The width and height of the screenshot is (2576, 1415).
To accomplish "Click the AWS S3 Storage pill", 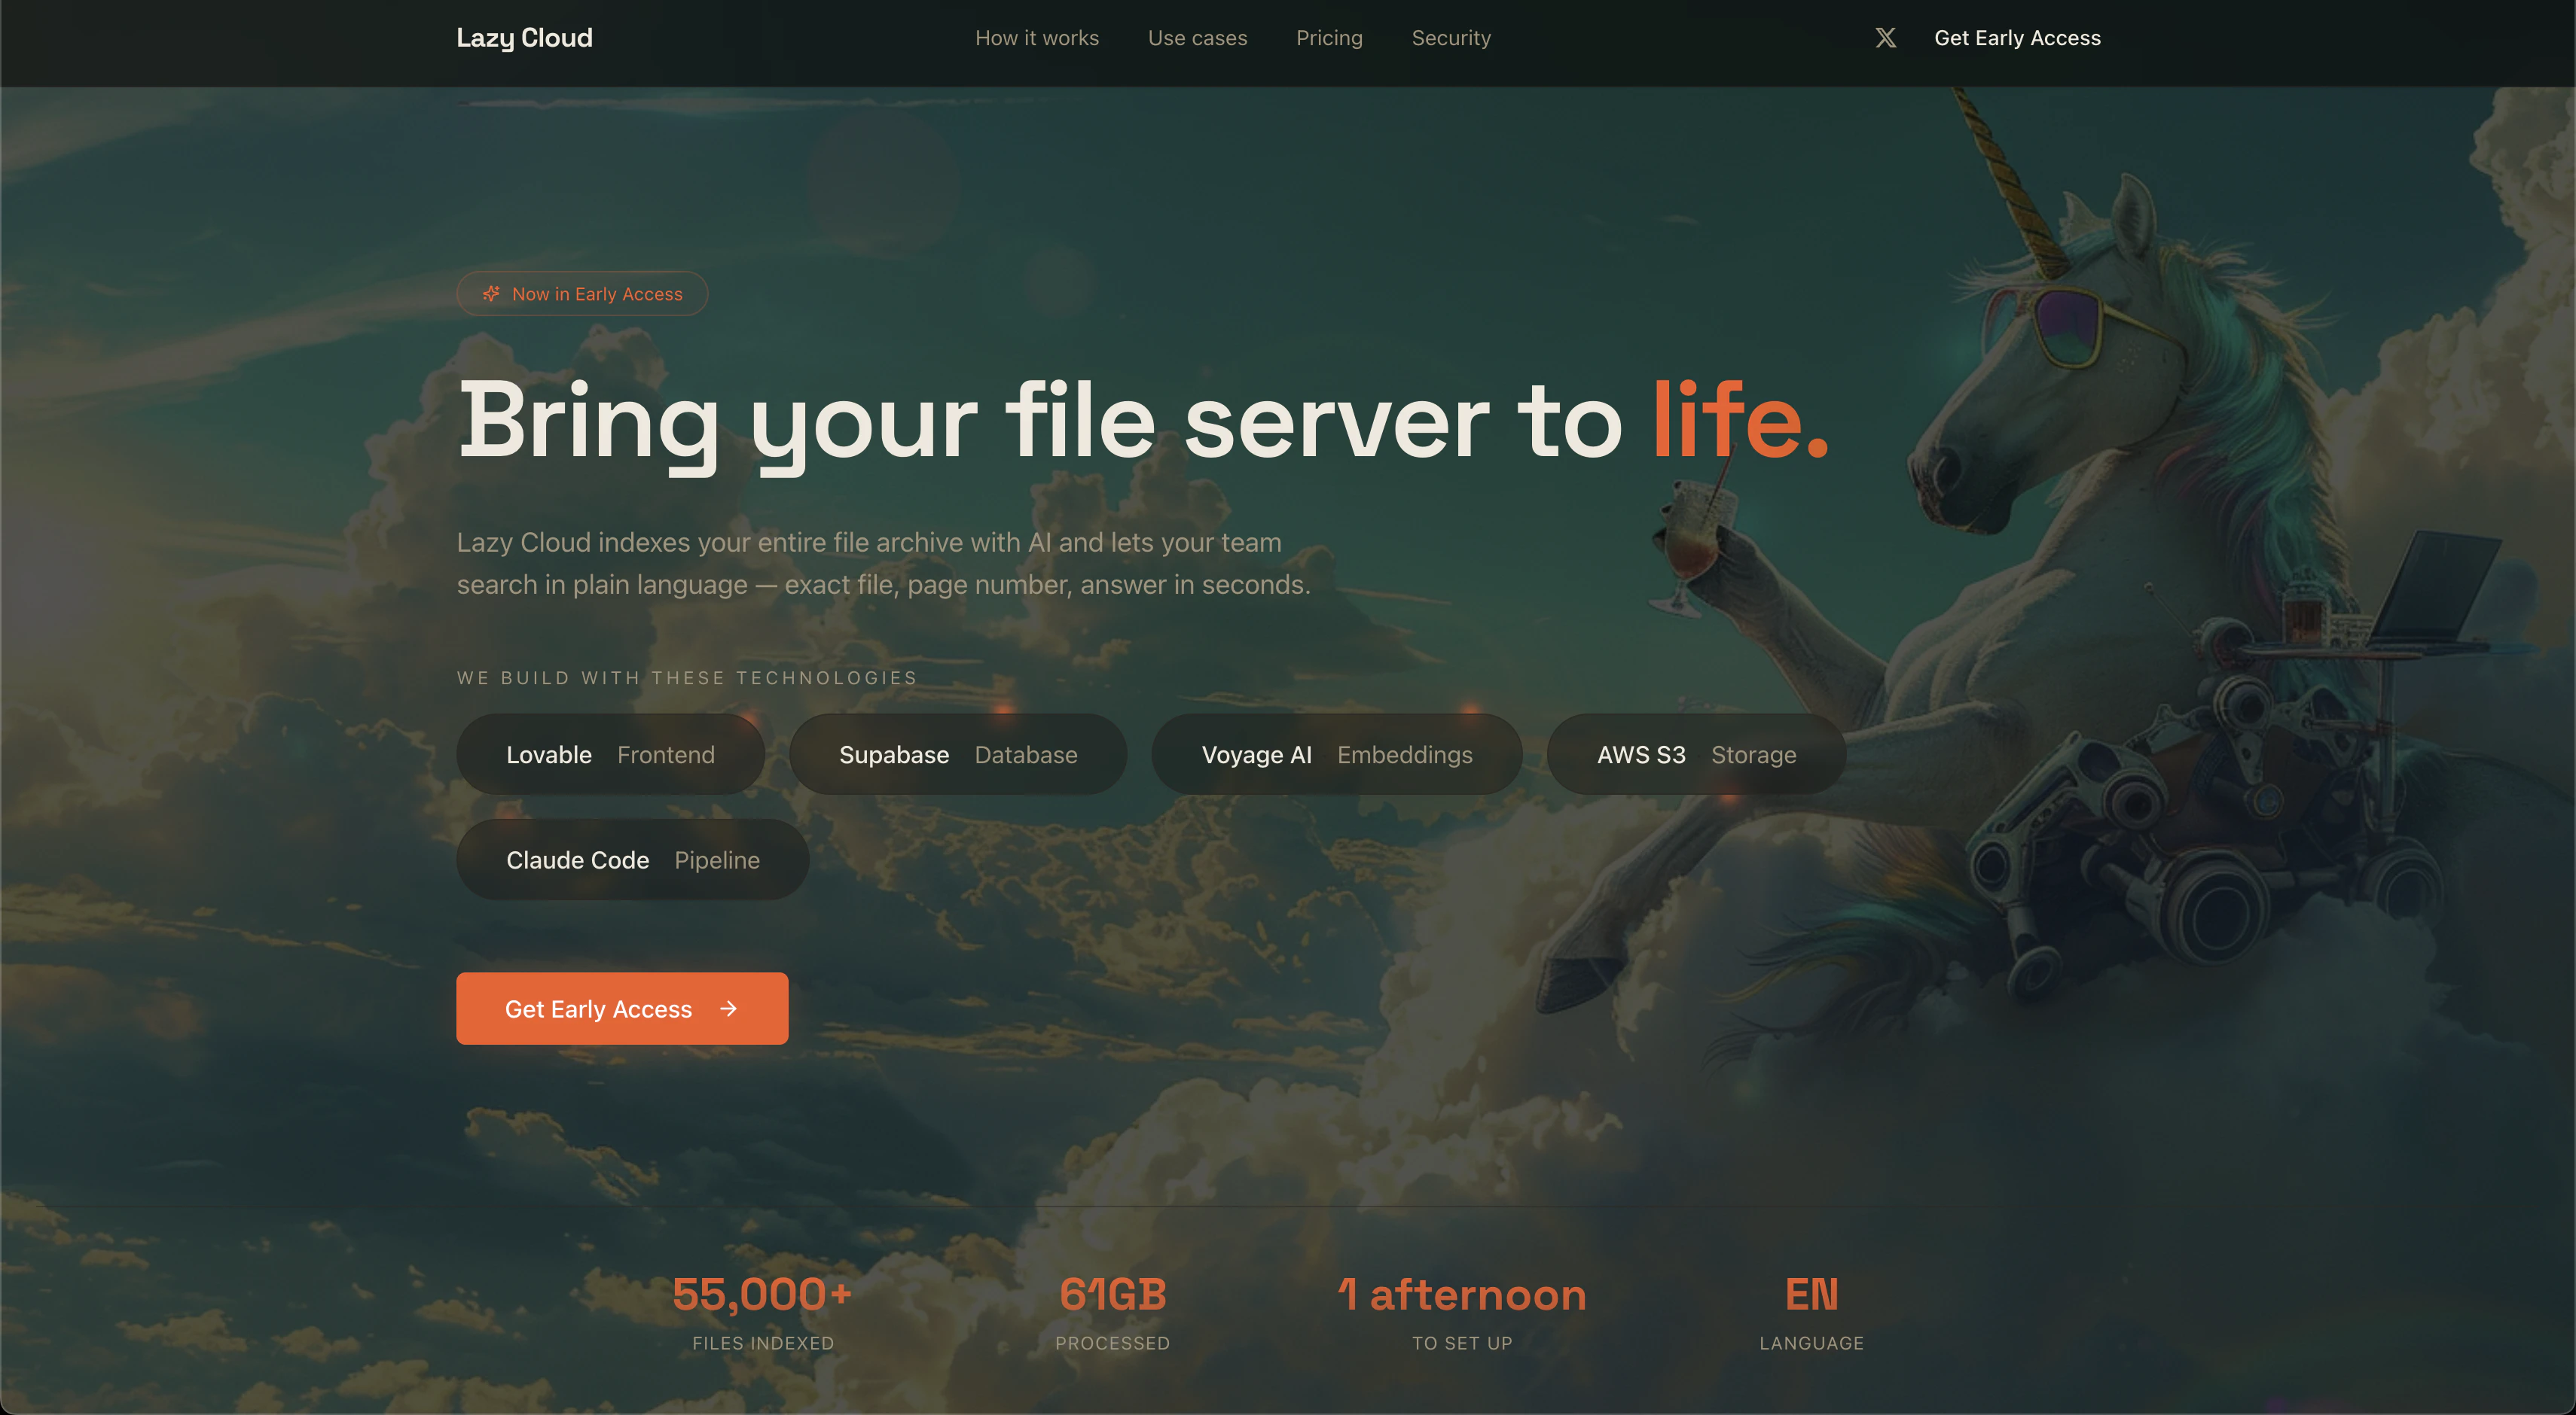I will click(x=1696, y=754).
